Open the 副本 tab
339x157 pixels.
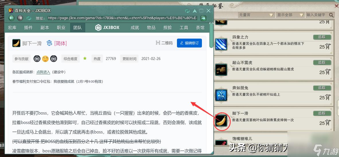45,28
